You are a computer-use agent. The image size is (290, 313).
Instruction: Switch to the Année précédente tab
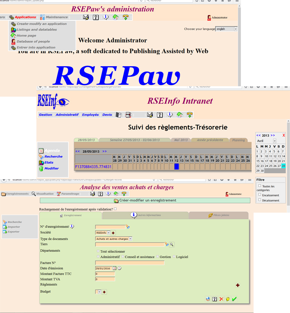(x=210, y=140)
